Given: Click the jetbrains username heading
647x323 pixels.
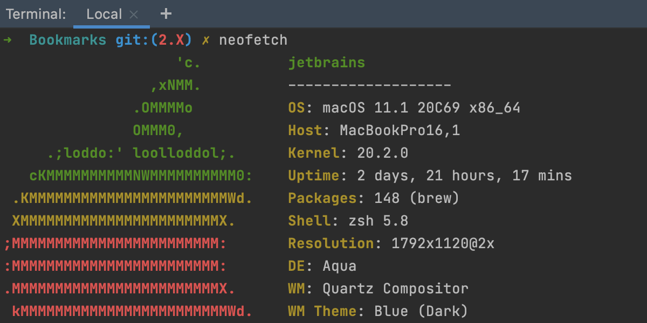Looking at the screenshot, I should point(326,63).
